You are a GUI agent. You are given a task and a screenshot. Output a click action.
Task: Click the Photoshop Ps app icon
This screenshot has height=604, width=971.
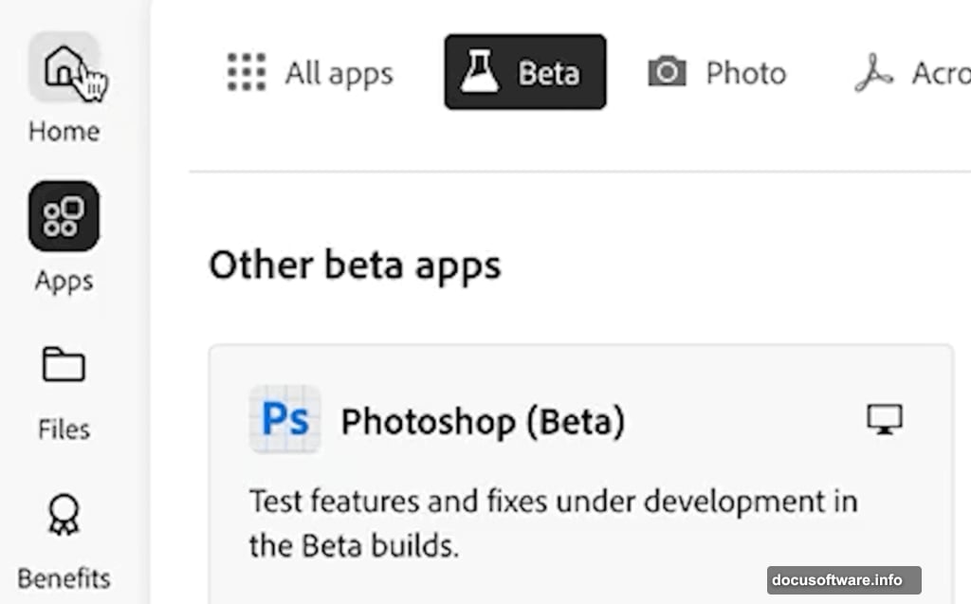pos(284,419)
